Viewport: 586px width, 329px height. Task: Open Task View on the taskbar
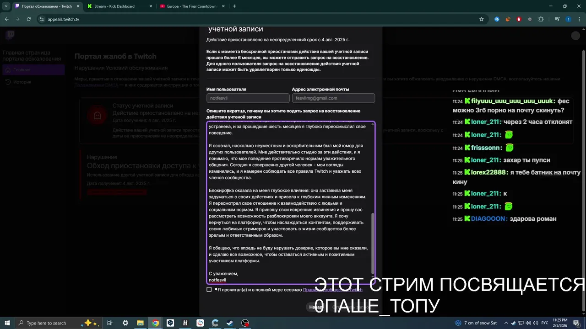[110, 323]
